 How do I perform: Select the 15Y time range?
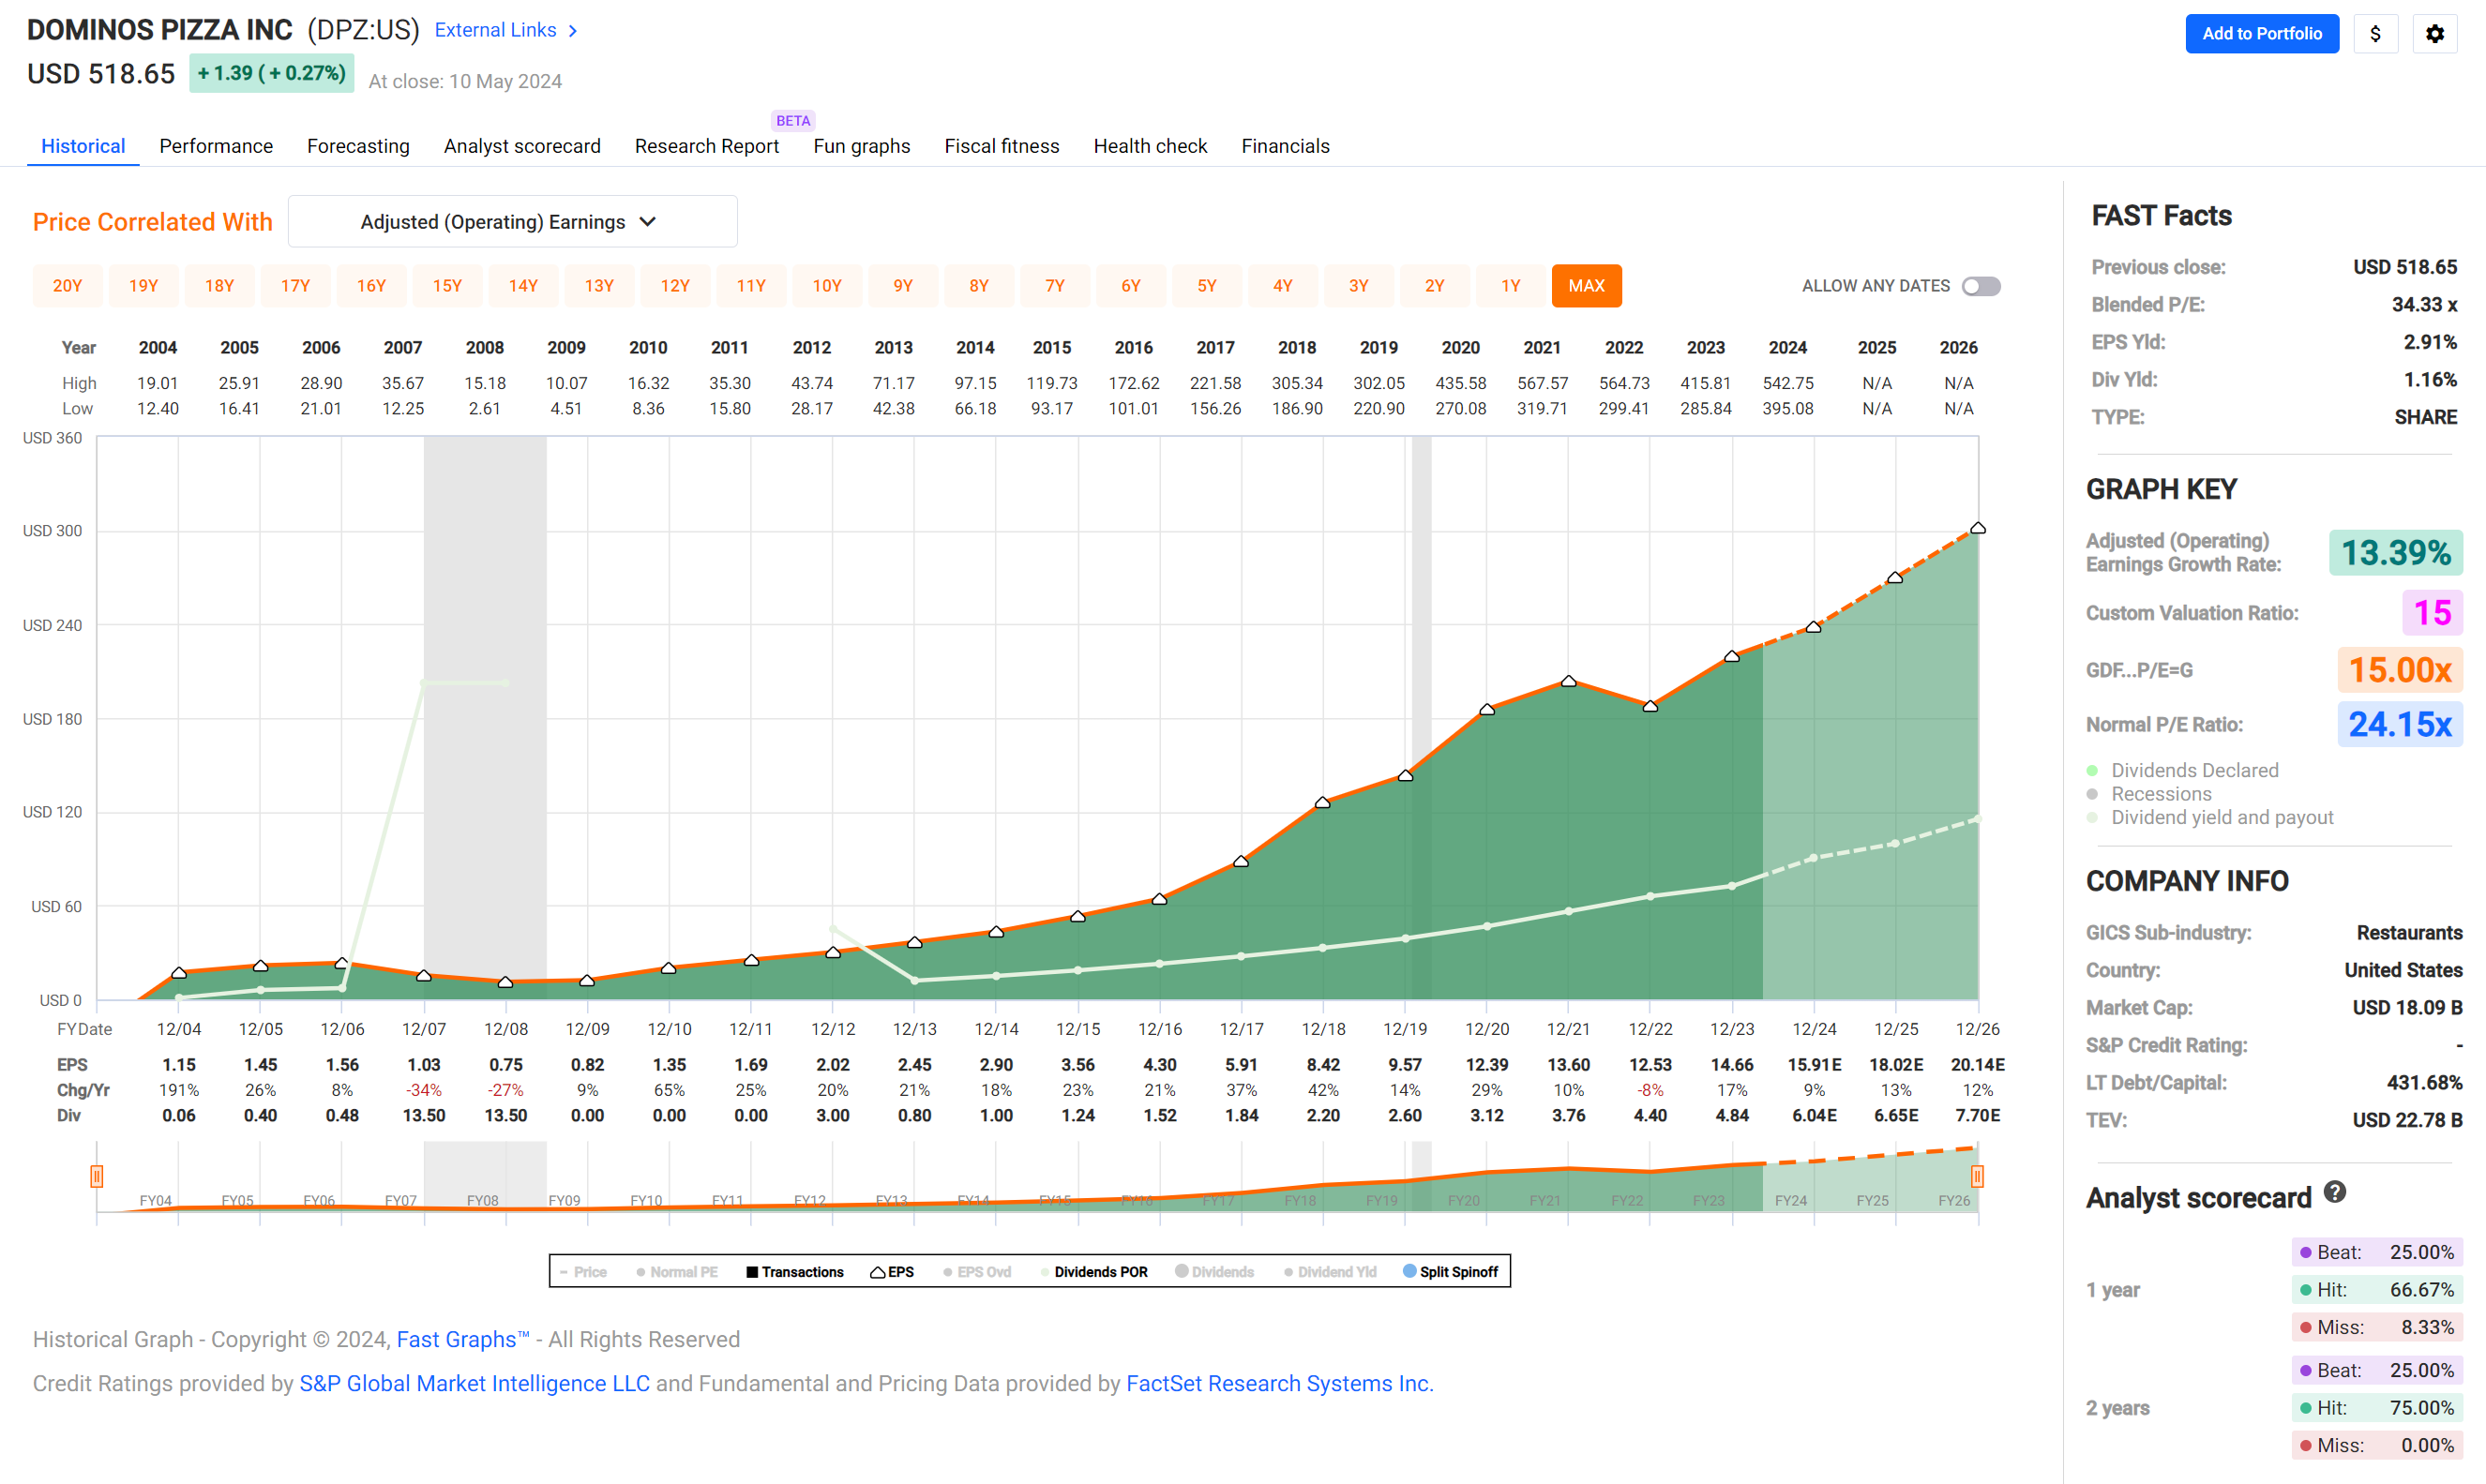(x=447, y=286)
